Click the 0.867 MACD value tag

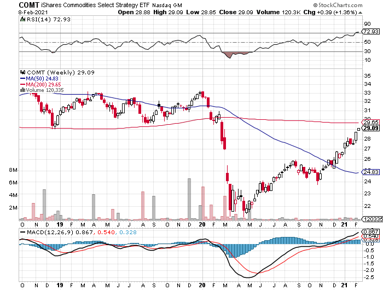tap(371, 231)
